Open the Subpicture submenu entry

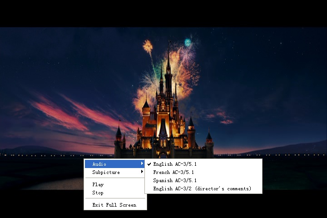click(114, 172)
